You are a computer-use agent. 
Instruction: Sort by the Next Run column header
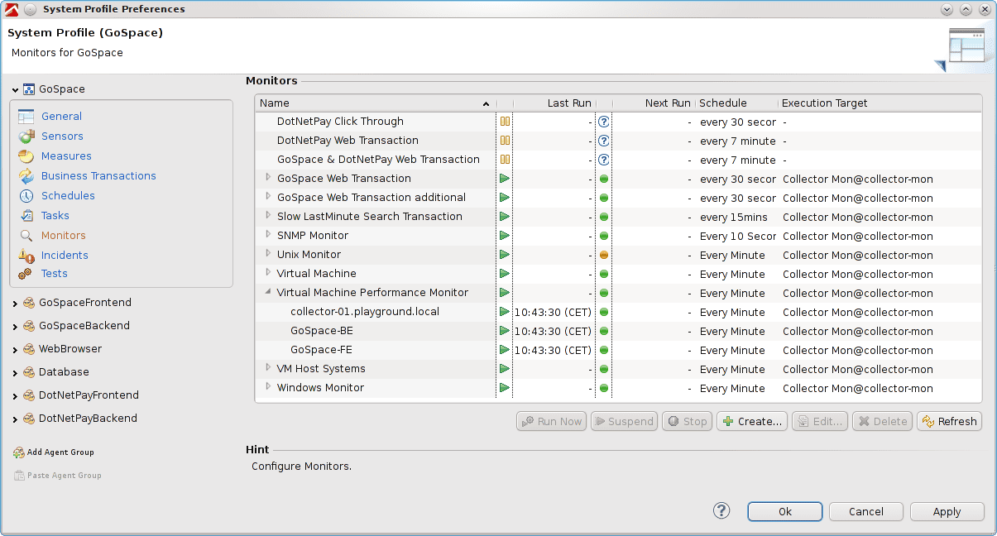(654, 103)
